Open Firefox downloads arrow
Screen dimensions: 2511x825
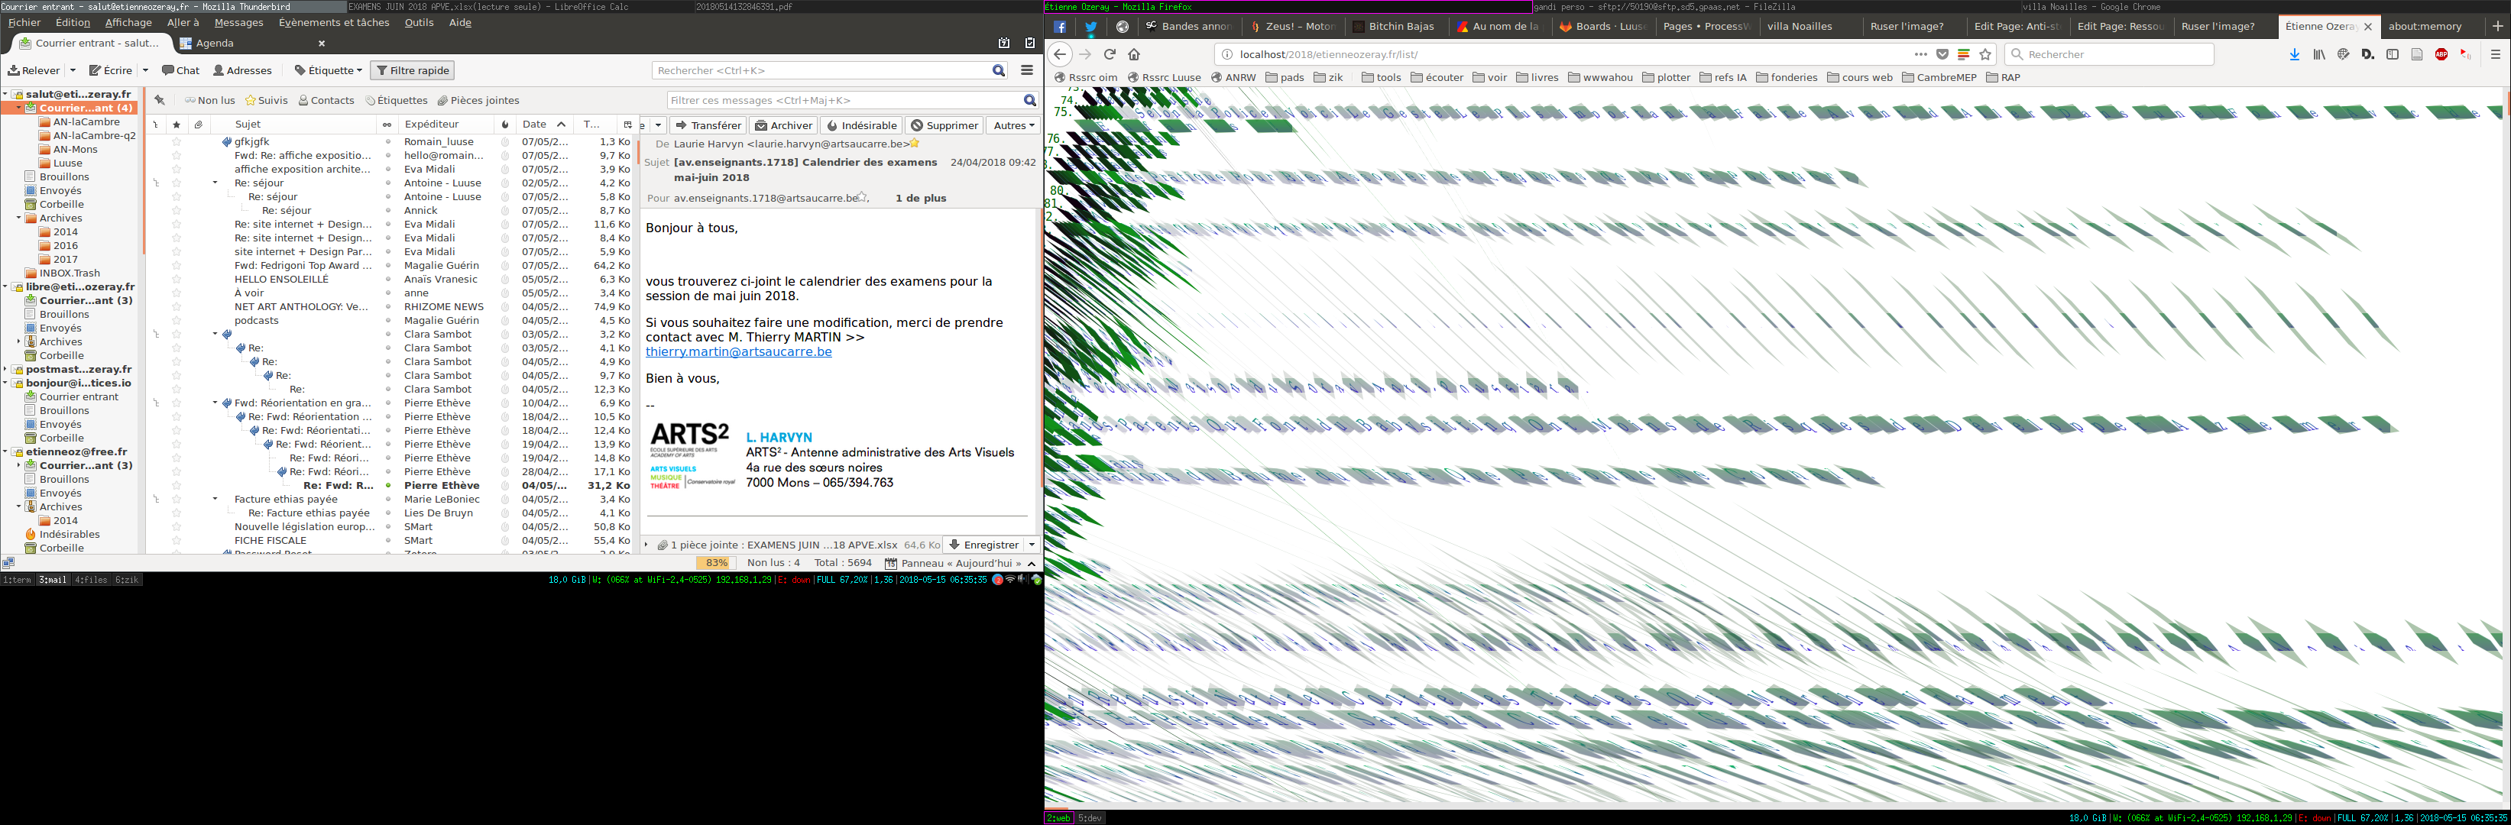[2295, 54]
